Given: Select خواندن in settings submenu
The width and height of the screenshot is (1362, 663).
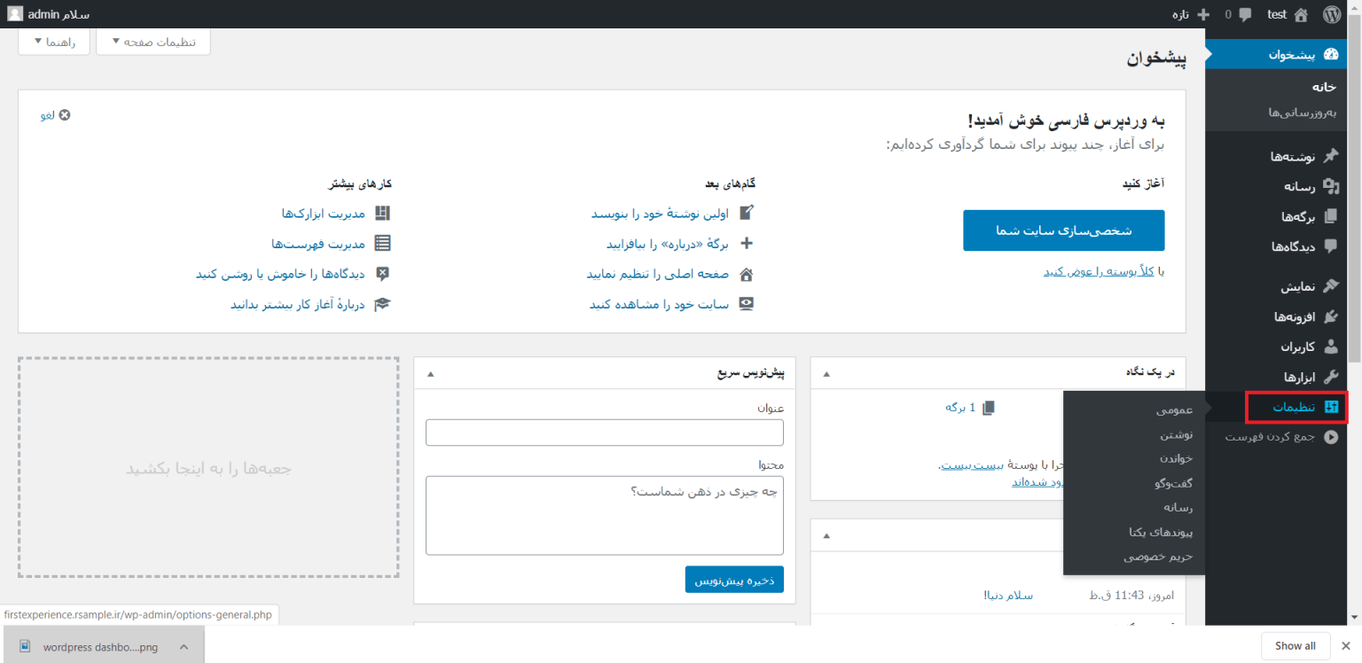Looking at the screenshot, I should 1176,458.
